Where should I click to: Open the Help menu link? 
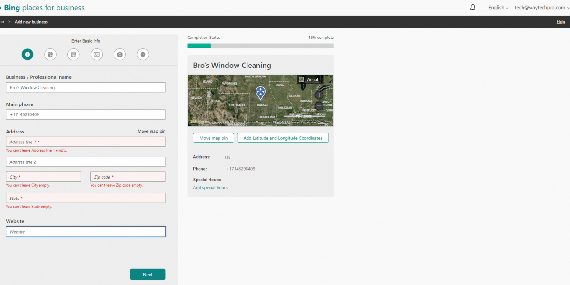560,22
